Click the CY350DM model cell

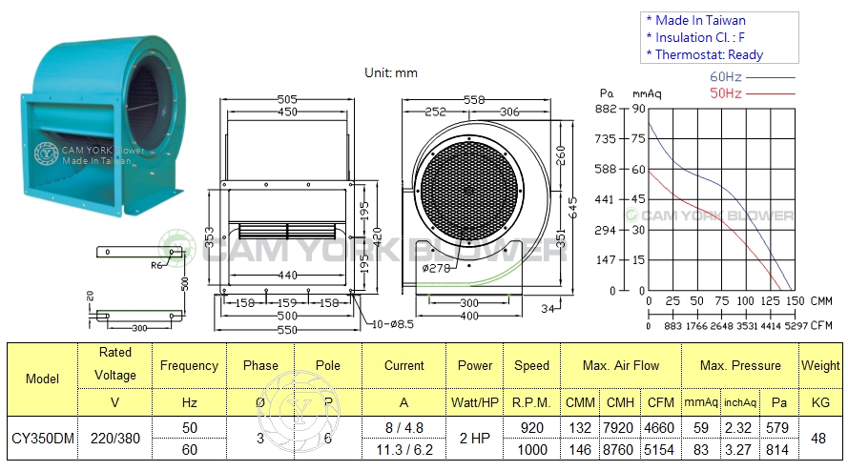43,438
